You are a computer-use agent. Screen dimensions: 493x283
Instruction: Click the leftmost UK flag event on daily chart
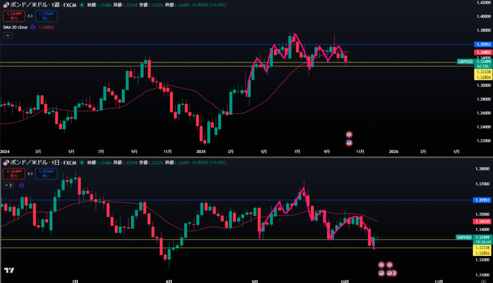pos(381,265)
